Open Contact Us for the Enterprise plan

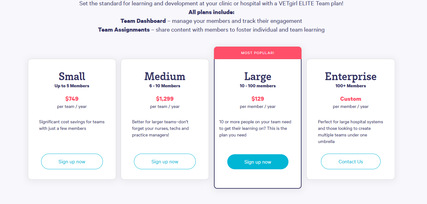coord(351,161)
